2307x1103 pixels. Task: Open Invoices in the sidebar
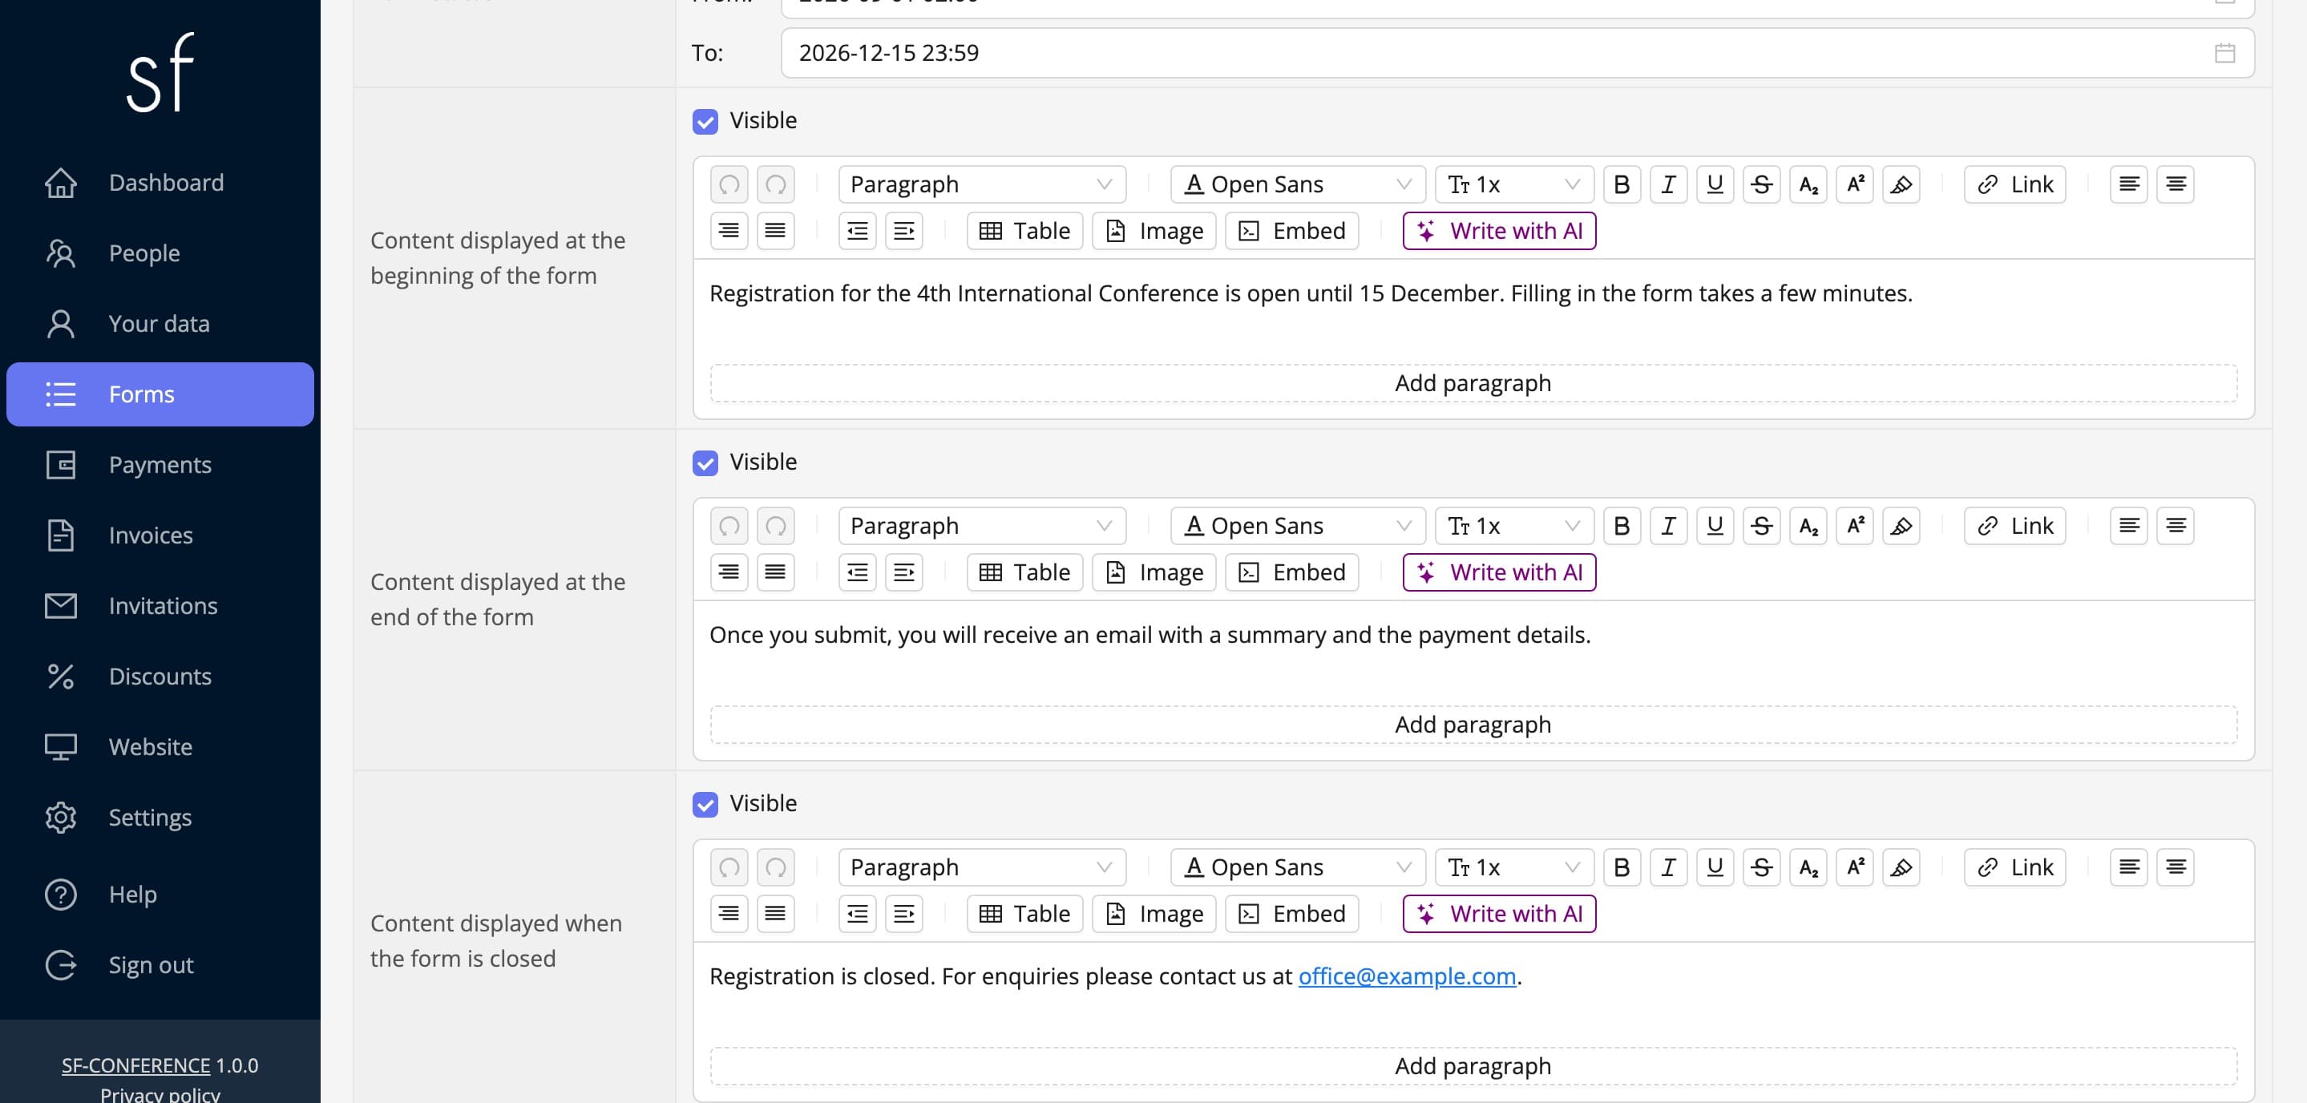[160, 535]
